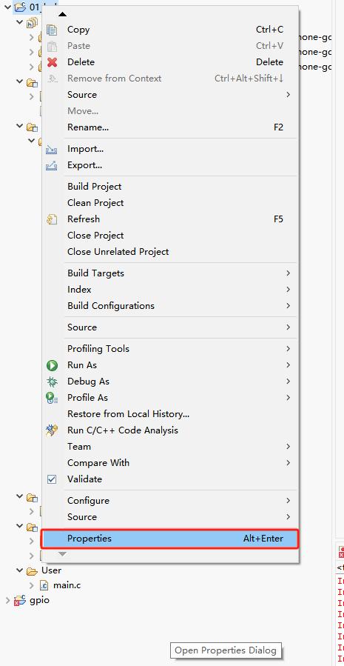Viewport: 344px width, 666px height.
Task: Collapse the User folder in tree
Action: pos(19,570)
